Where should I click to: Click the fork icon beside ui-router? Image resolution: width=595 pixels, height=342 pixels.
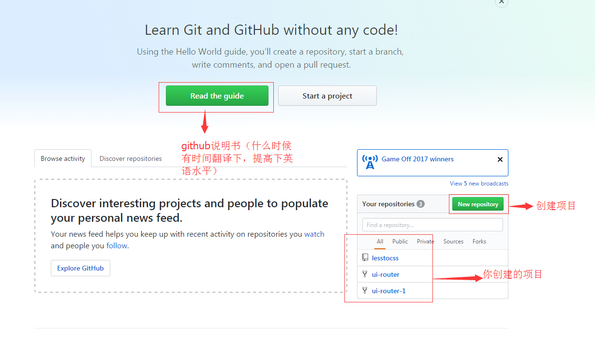click(365, 274)
